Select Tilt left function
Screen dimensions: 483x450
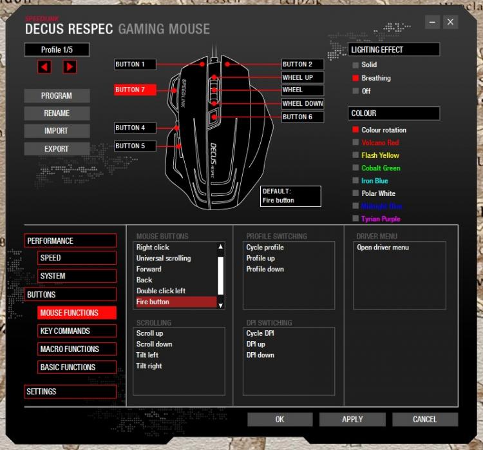[x=178, y=355]
